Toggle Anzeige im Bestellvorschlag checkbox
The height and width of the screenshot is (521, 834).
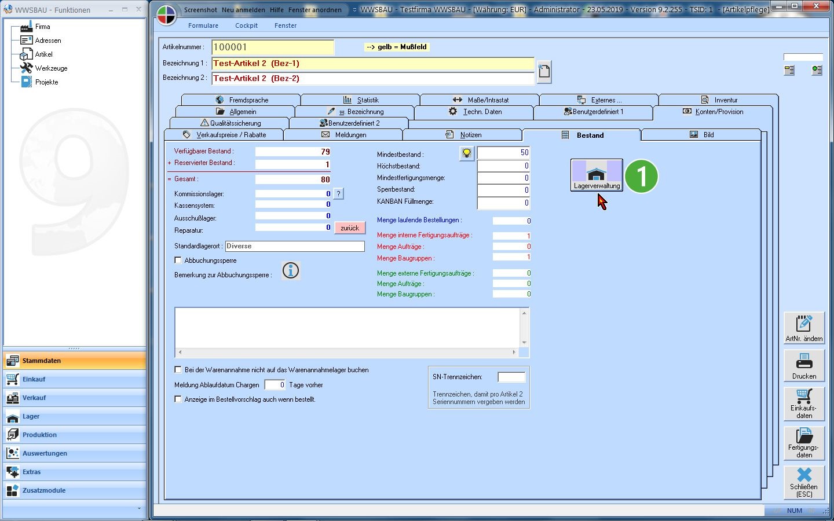[178, 399]
